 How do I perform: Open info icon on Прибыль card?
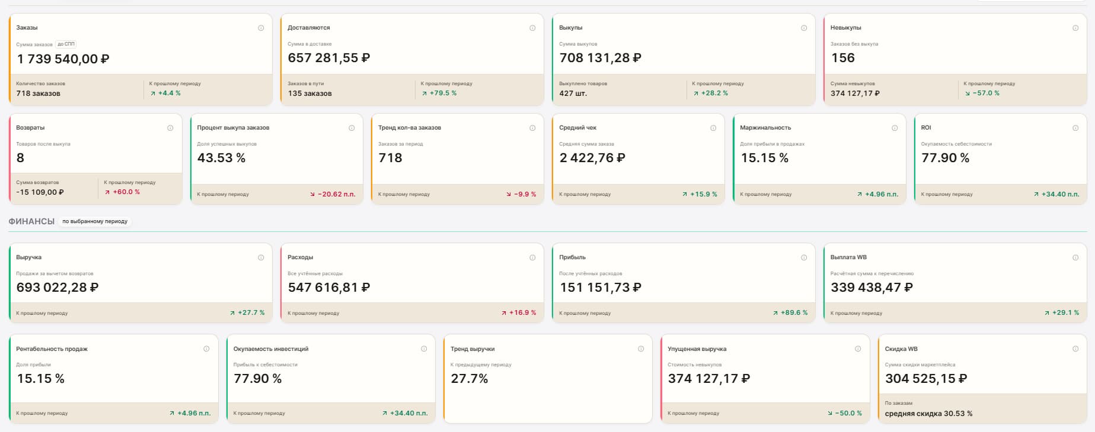click(x=804, y=257)
